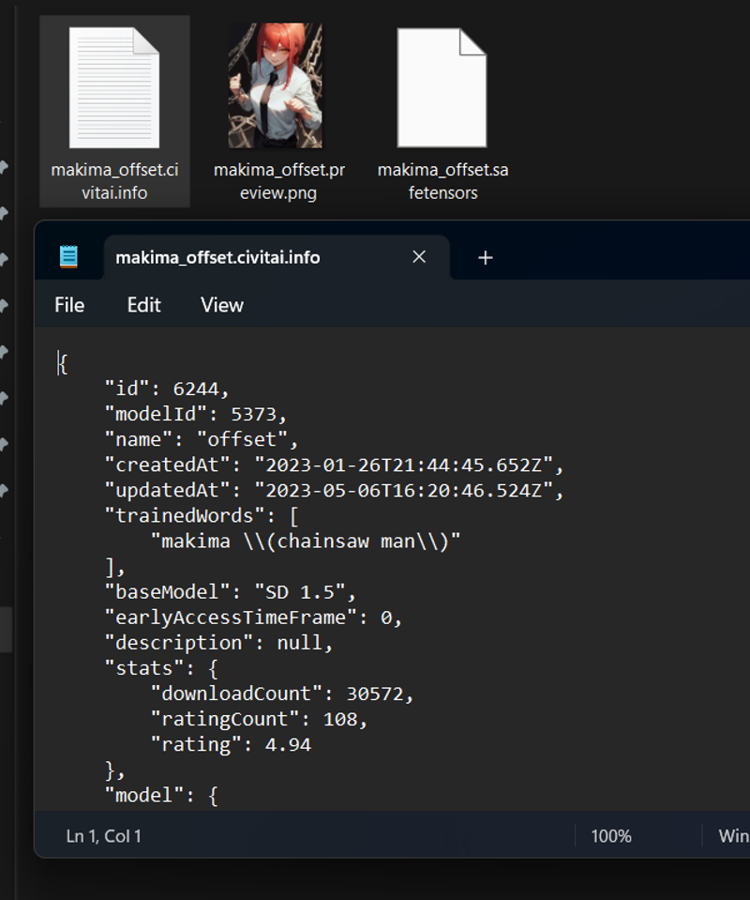Open the View menu
Image resolution: width=750 pixels, height=900 pixels.
(222, 305)
